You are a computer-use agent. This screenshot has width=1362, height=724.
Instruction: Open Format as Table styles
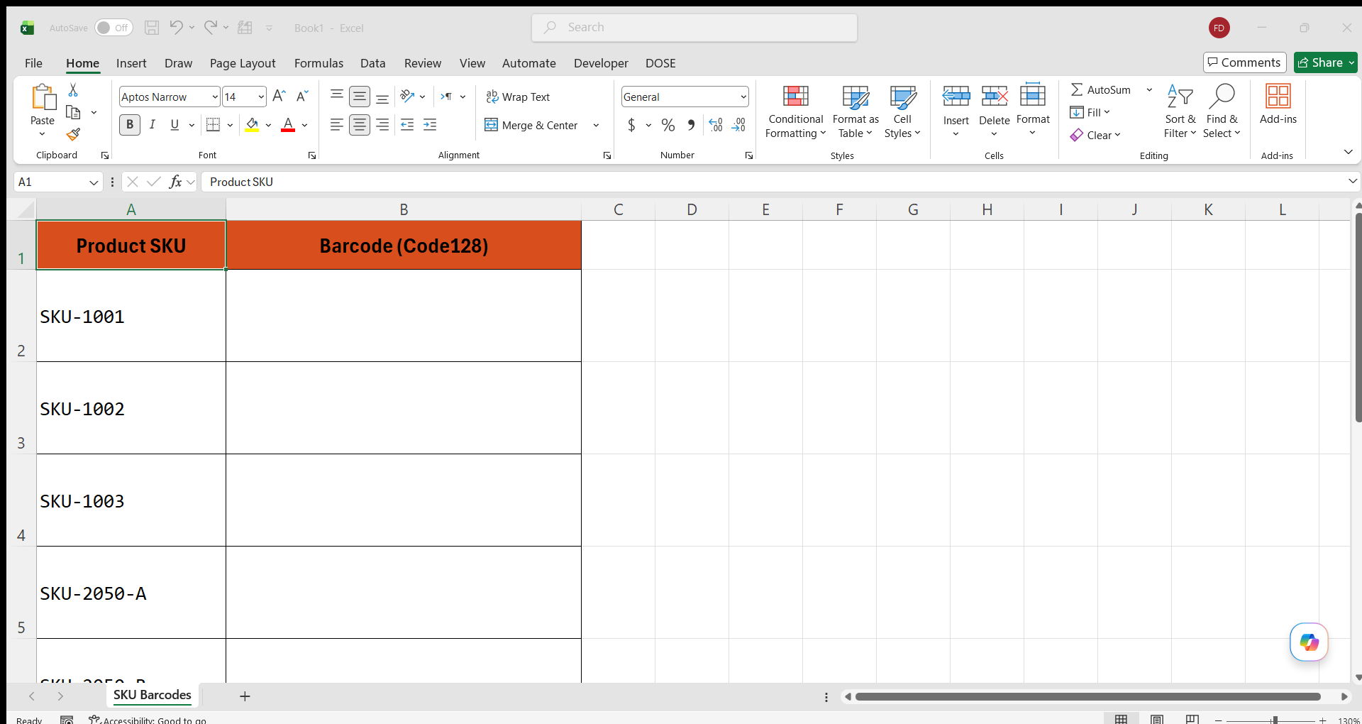tap(856, 111)
